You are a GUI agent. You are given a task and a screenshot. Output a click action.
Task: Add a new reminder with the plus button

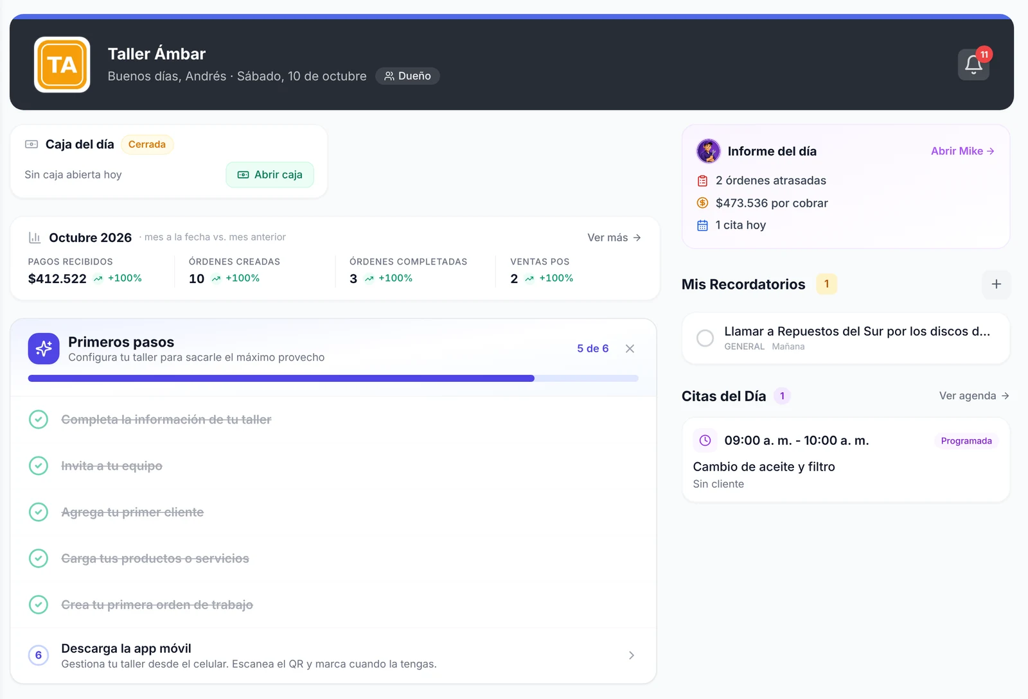[997, 284]
